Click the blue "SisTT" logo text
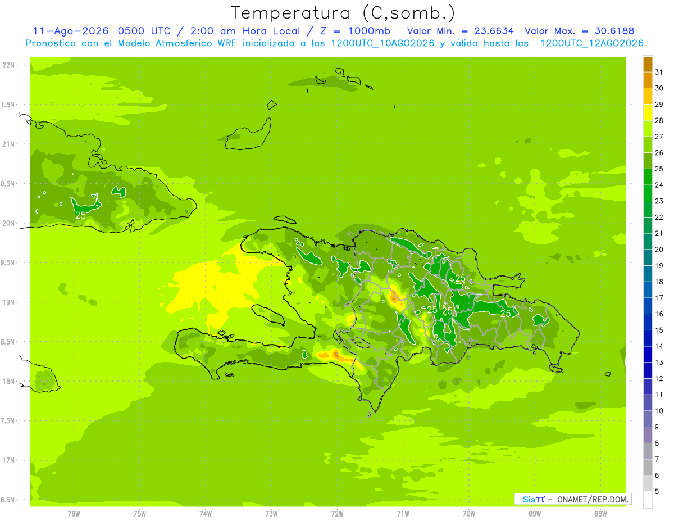The image size is (674, 521). (x=533, y=499)
